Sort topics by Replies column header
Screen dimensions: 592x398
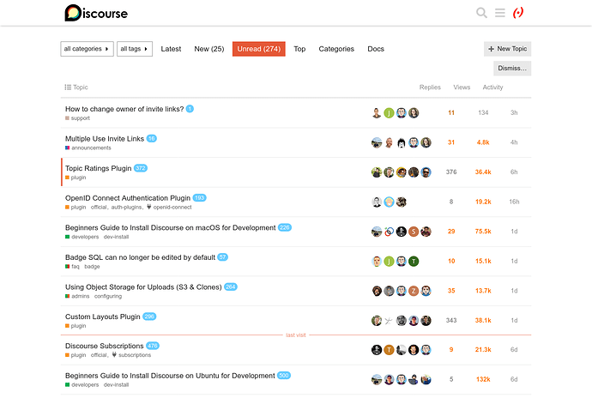click(x=430, y=87)
